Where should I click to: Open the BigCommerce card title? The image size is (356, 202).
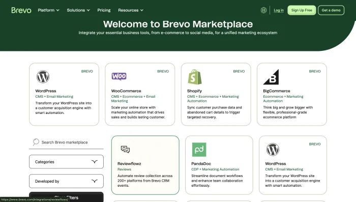(277, 91)
